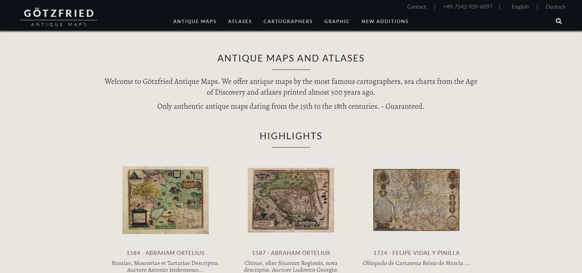This screenshot has height=273, width=582.
Task: Open the Cartographers menu item
Action: click(288, 21)
